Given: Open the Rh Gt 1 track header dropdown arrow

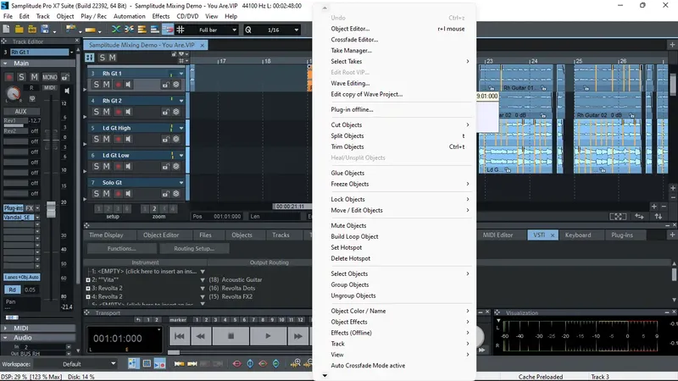Looking at the screenshot, I should pyautogui.click(x=181, y=74).
